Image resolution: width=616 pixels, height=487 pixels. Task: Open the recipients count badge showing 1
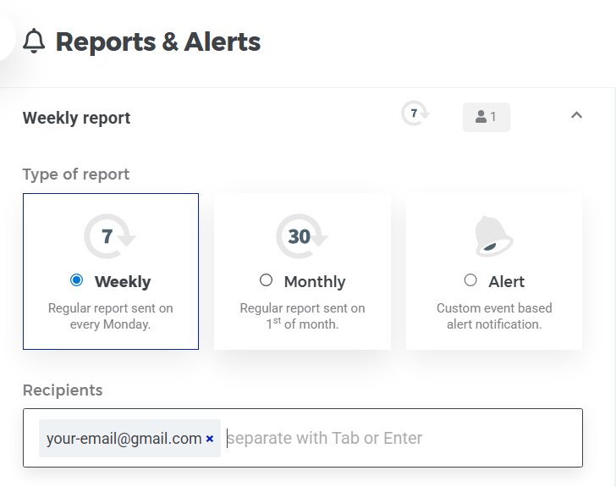click(486, 117)
